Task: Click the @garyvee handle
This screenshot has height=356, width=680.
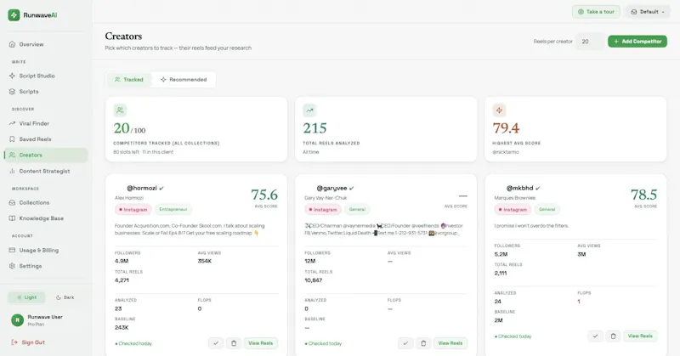Action: click(x=331, y=188)
